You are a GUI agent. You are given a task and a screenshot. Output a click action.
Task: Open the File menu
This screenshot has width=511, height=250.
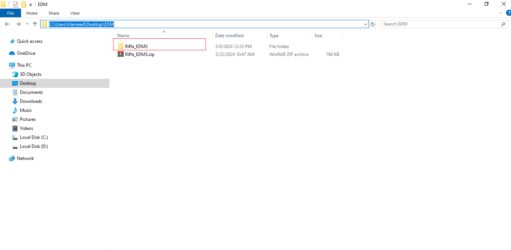click(x=11, y=13)
